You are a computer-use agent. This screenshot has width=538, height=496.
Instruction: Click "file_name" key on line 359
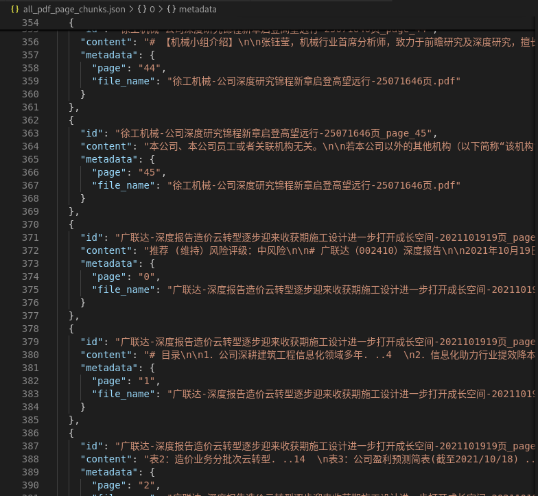click(124, 81)
